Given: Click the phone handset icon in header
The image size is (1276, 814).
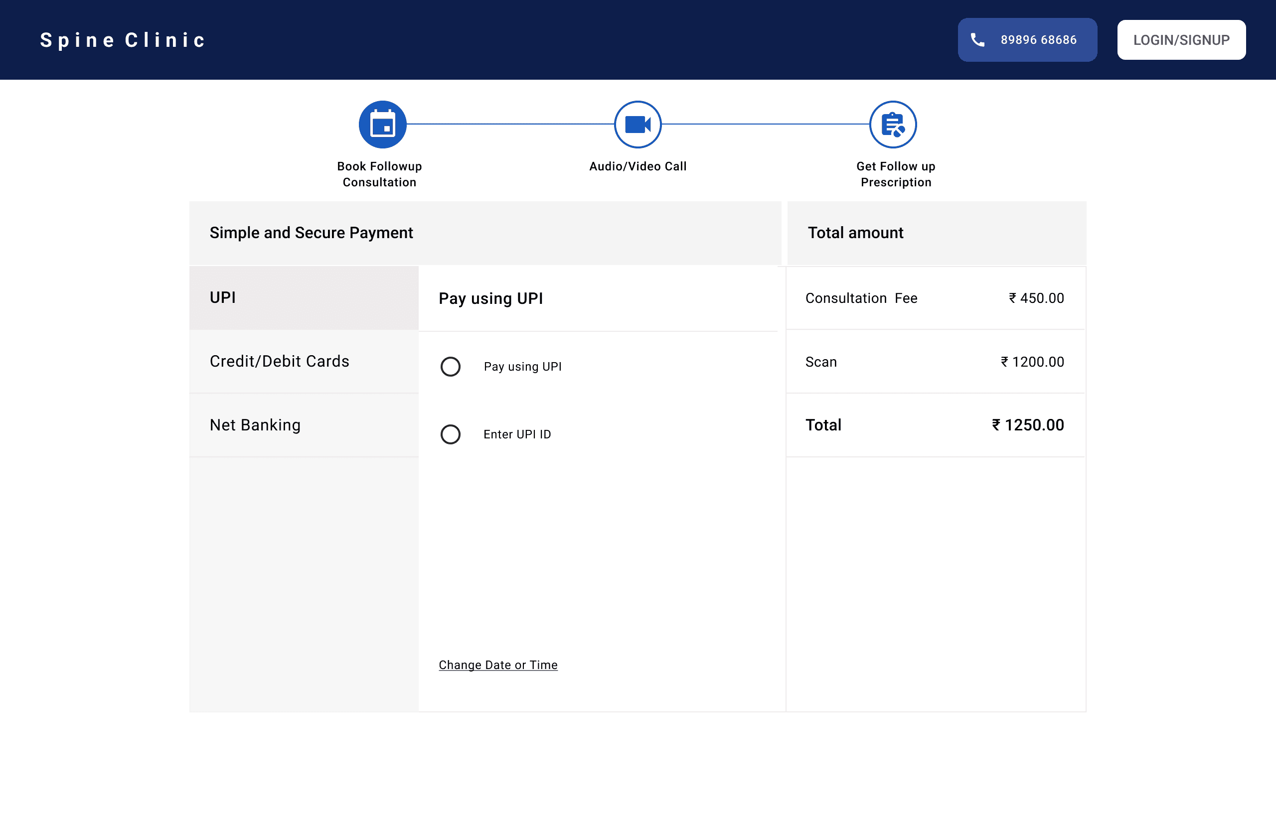Looking at the screenshot, I should pos(977,40).
